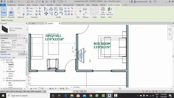
Task: Collapse the Constraints section
Action: 24,38
